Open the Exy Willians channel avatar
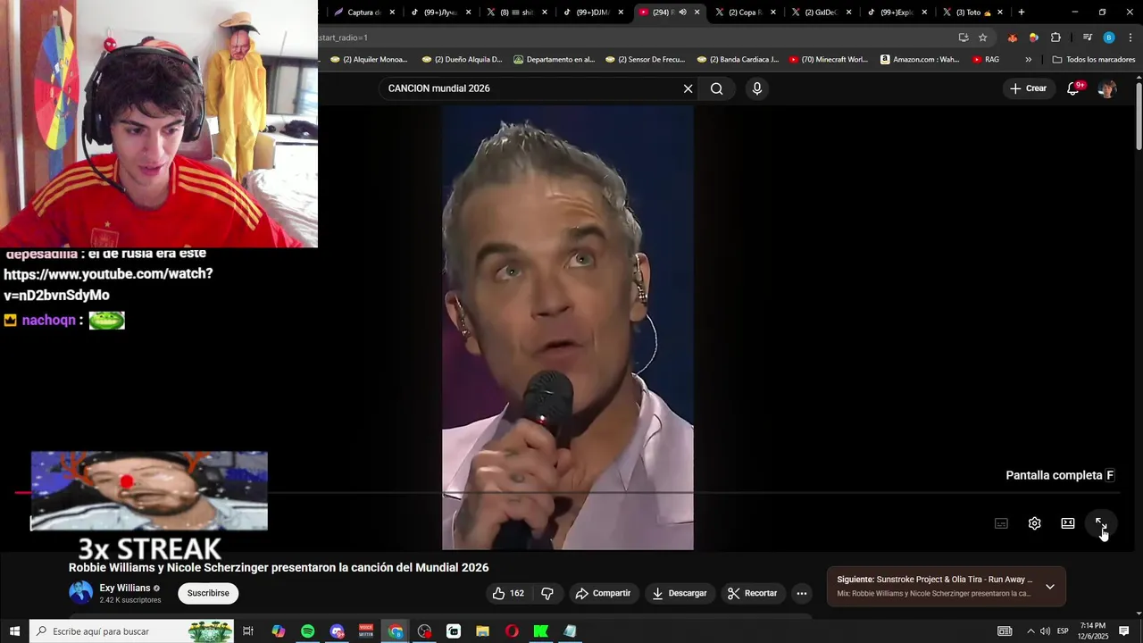 tap(80, 593)
